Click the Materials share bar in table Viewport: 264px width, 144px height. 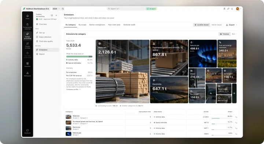point(222,118)
